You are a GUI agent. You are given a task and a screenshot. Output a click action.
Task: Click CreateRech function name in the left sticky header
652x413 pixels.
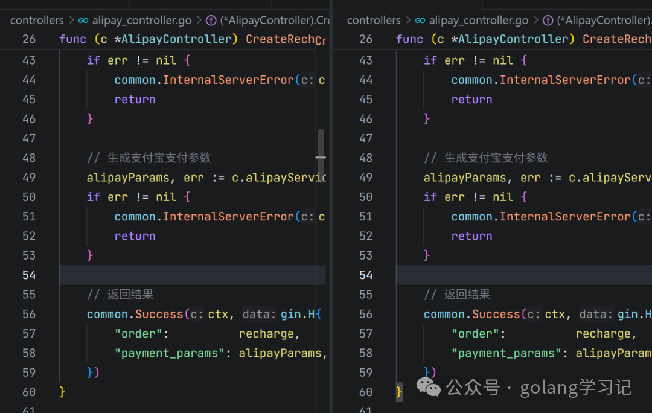coord(280,39)
